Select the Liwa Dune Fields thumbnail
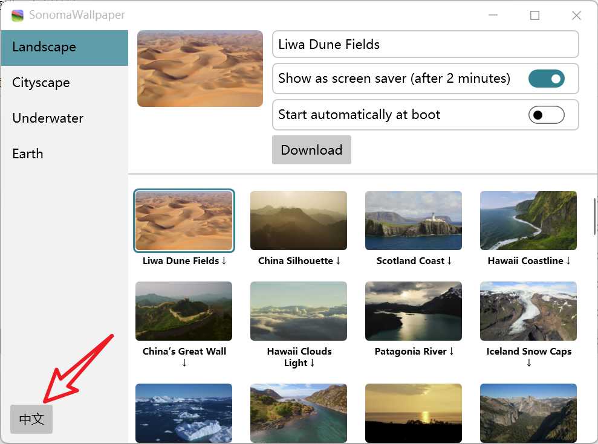Viewport: 598px width, 444px height. click(x=184, y=220)
